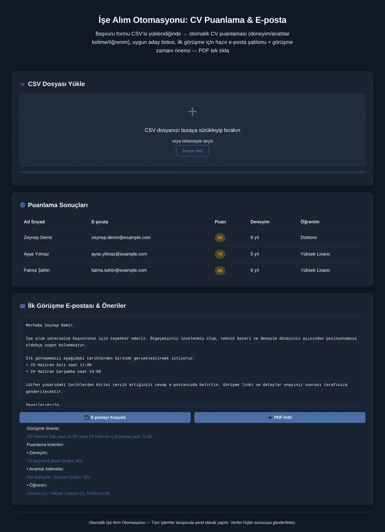Click the Öğrenim column header
Viewport: 385px width, 532px height.
tap(310, 222)
